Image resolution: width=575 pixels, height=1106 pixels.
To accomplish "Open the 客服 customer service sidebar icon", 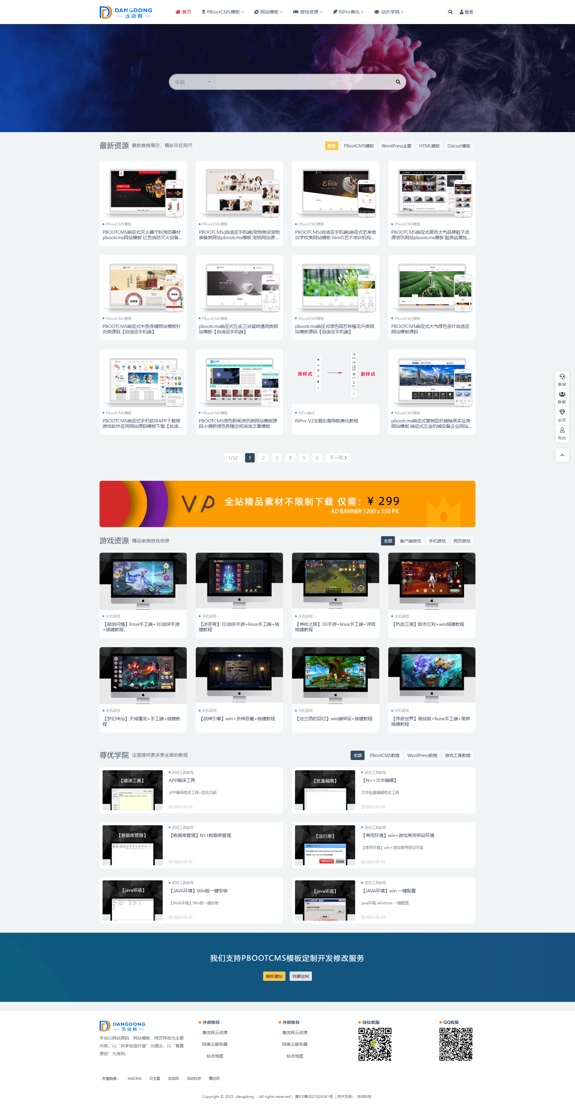I will (x=562, y=379).
